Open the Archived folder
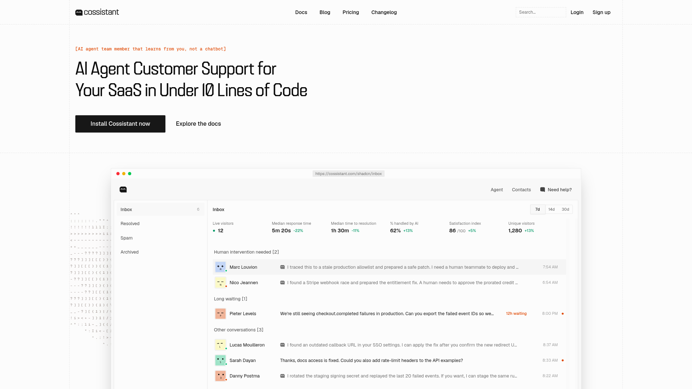The height and width of the screenshot is (389, 692). [160, 252]
